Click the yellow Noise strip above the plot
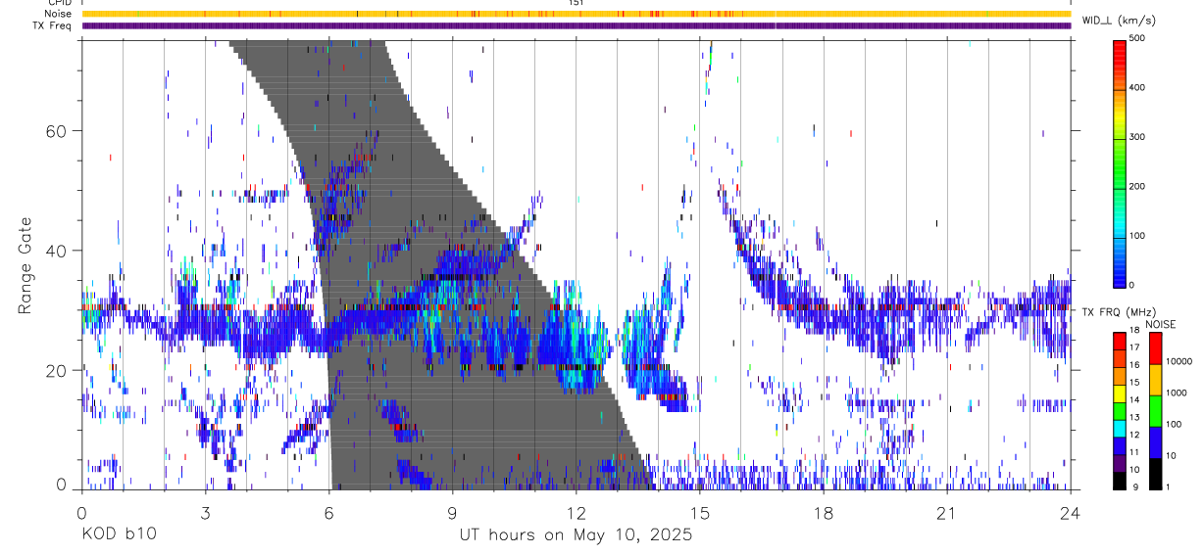The height and width of the screenshot is (555, 1204). click(x=576, y=14)
